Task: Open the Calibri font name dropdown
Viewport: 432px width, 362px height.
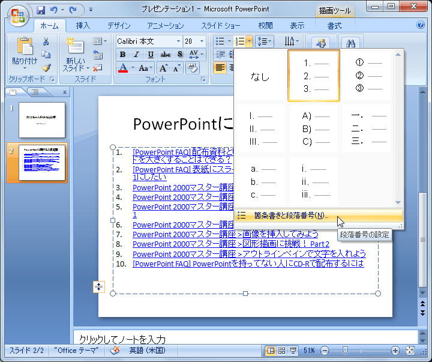Action: click(178, 41)
